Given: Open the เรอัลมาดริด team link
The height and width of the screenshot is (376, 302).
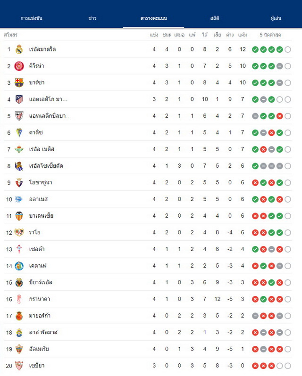Looking at the screenshot, I should 42,49.
